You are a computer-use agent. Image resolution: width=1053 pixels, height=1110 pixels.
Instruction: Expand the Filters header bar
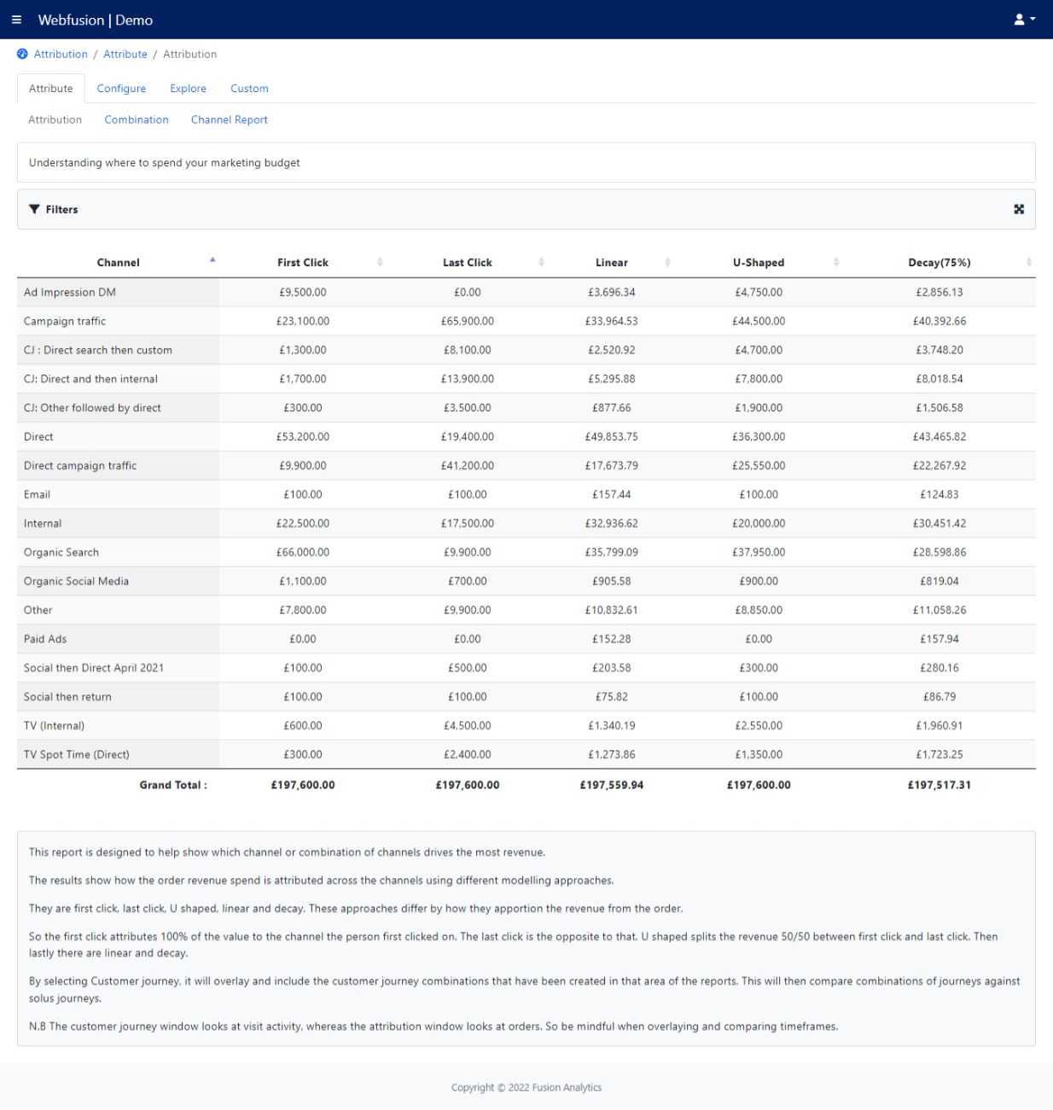click(526, 209)
